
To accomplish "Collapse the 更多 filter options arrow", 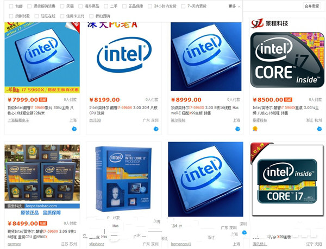I will 239,7.
